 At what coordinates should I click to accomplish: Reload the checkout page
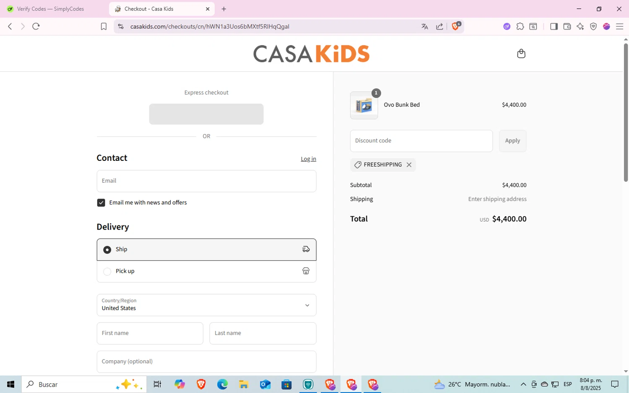36,26
